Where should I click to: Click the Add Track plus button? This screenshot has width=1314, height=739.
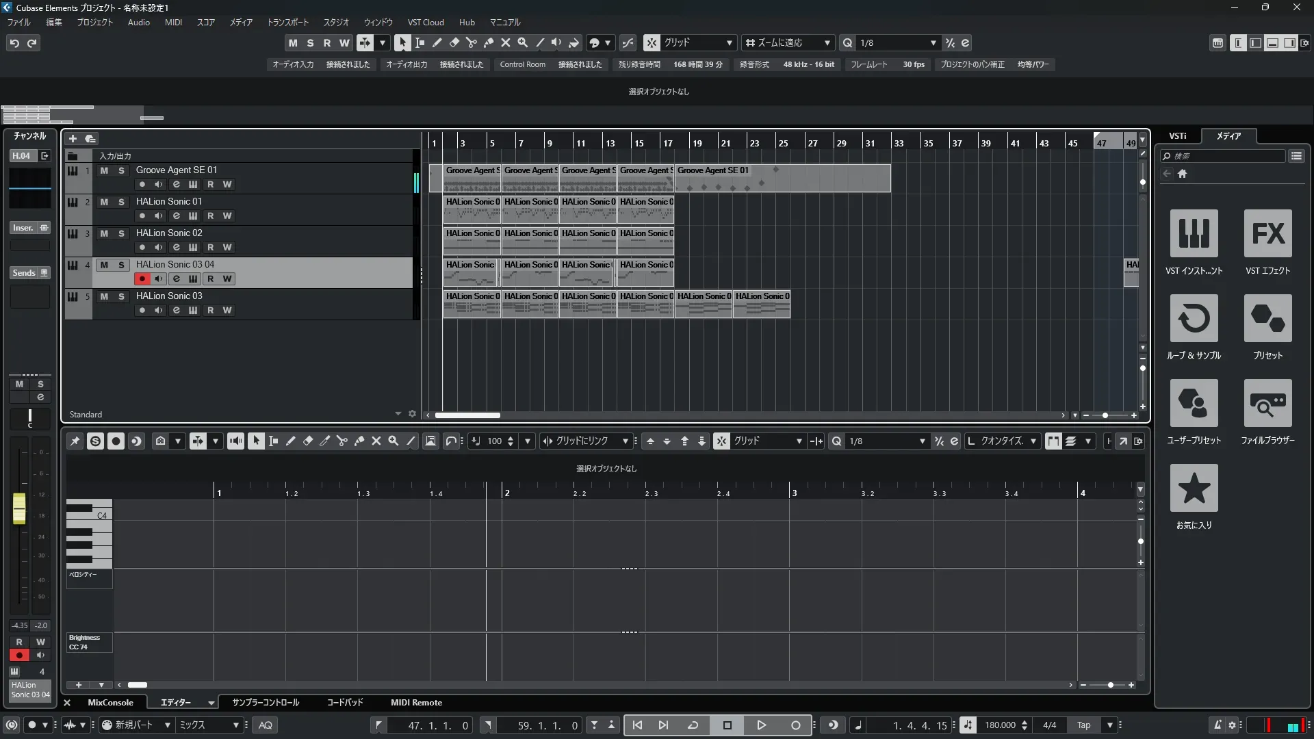(x=73, y=138)
